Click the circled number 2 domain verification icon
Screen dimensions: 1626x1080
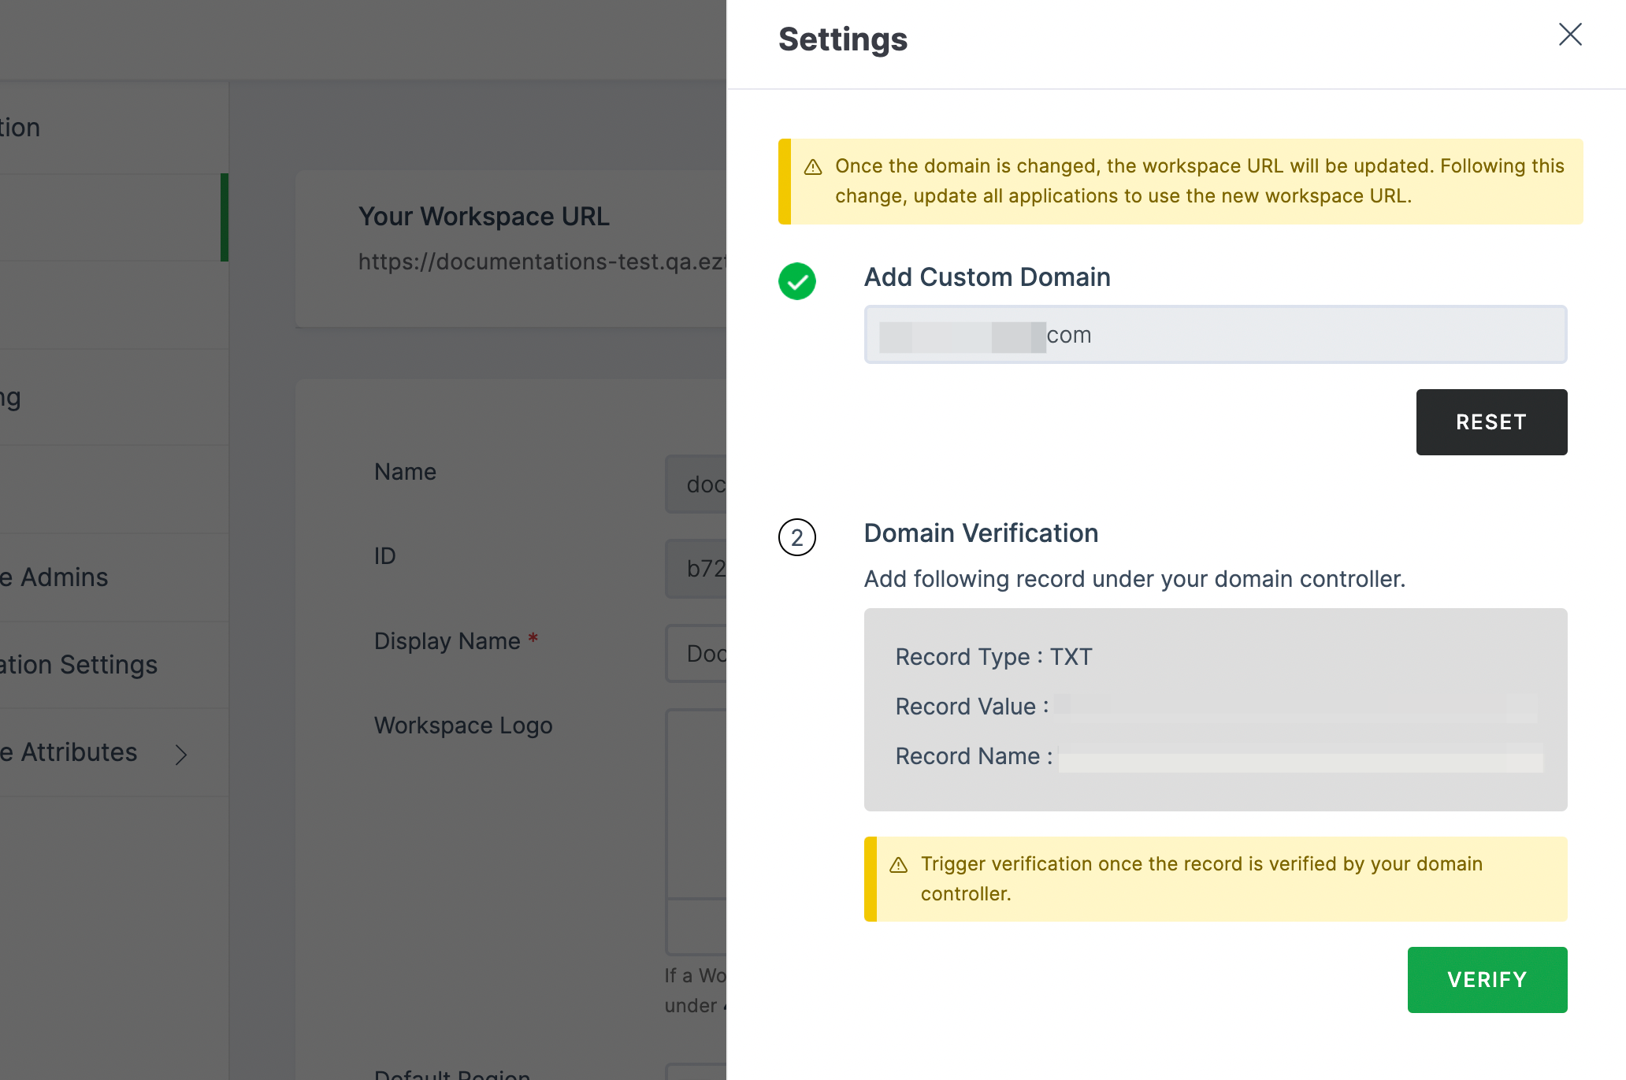click(x=798, y=537)
